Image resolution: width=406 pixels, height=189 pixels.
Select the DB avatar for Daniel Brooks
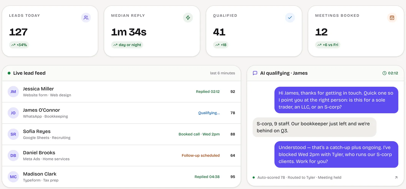(13, 156)
